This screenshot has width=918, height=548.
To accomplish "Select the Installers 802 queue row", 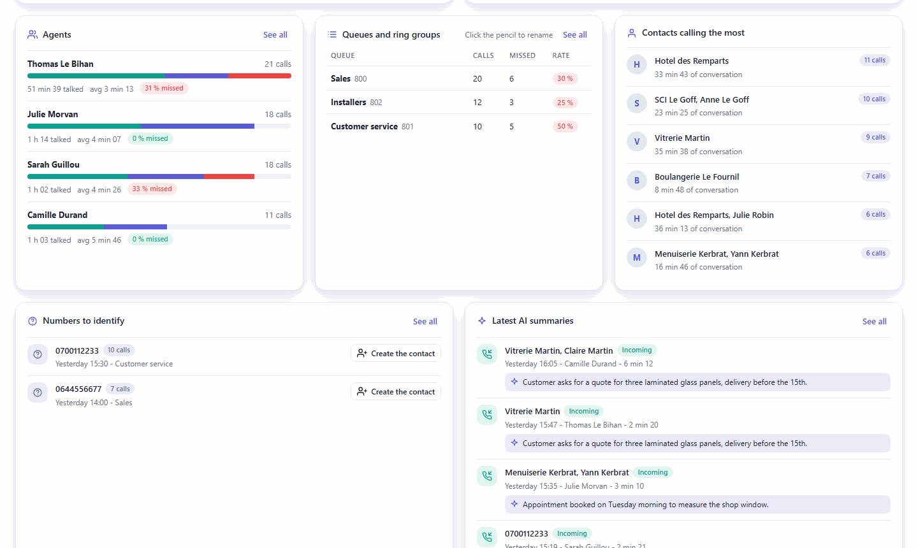I will pyautogui.click(x=459, y=102).
